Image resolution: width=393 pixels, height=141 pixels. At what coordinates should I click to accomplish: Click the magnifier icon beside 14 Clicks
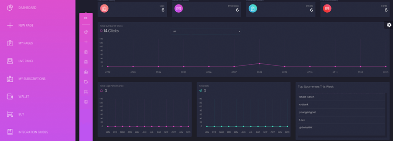pos(101,31)
